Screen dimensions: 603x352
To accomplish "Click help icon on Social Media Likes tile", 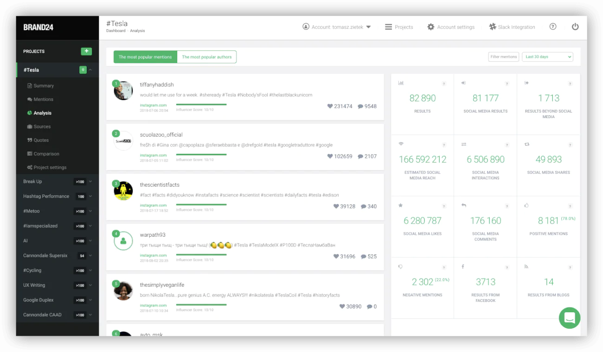I will click(444, 206).
